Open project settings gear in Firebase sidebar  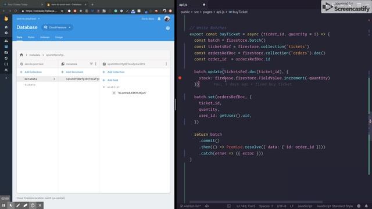click(x=6, y=33)
